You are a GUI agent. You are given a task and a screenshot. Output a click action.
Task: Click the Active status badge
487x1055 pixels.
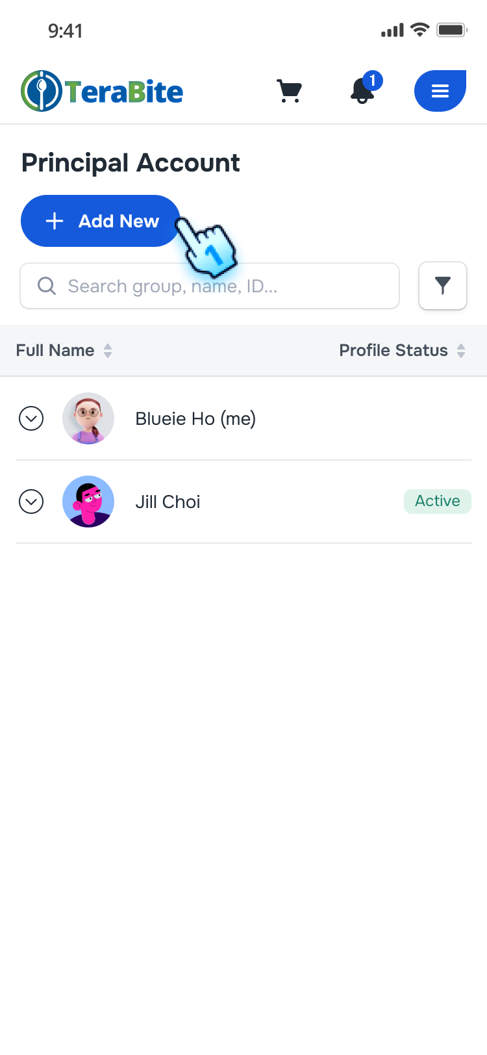point(437,501)
